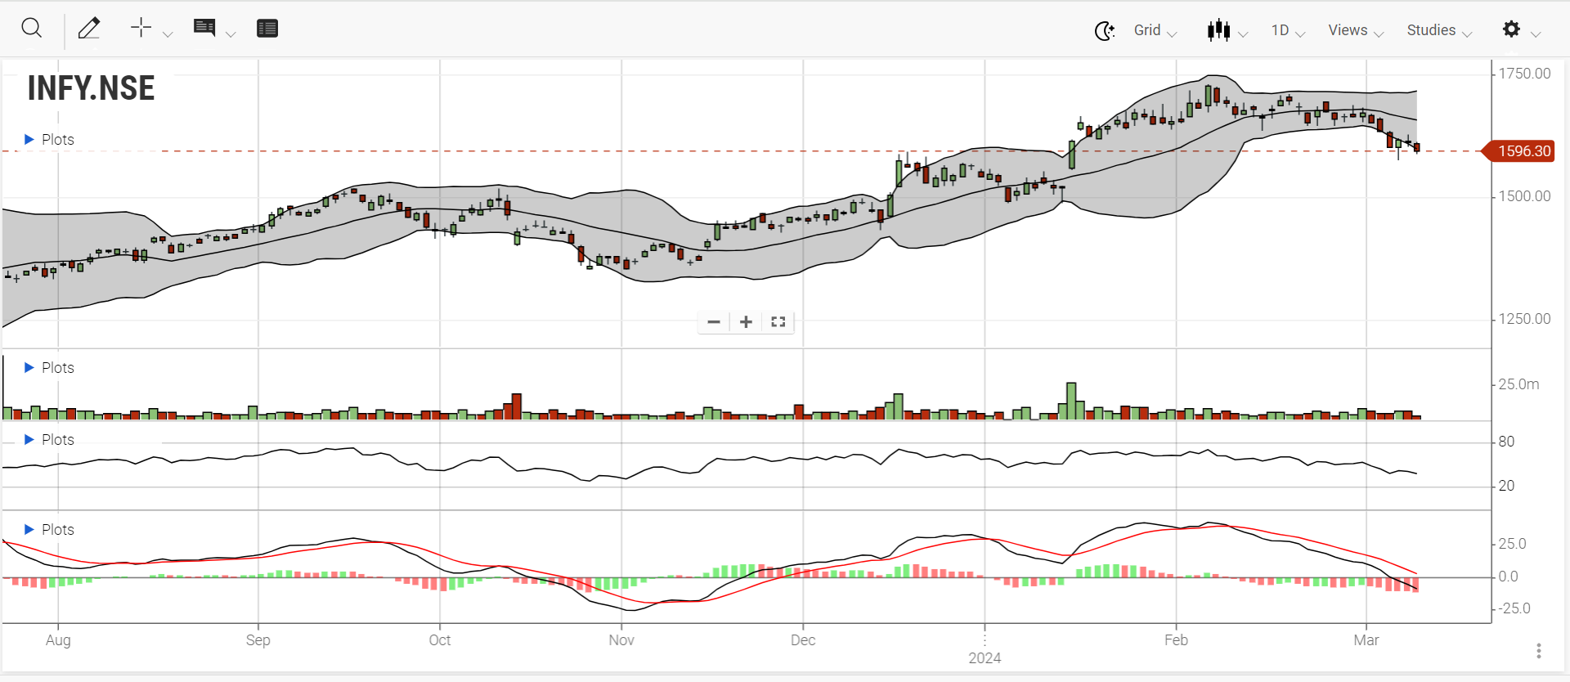Click the Feb date axis label
The width and height of the screenshot is (1570, 682).
(x=1176, y=640)
